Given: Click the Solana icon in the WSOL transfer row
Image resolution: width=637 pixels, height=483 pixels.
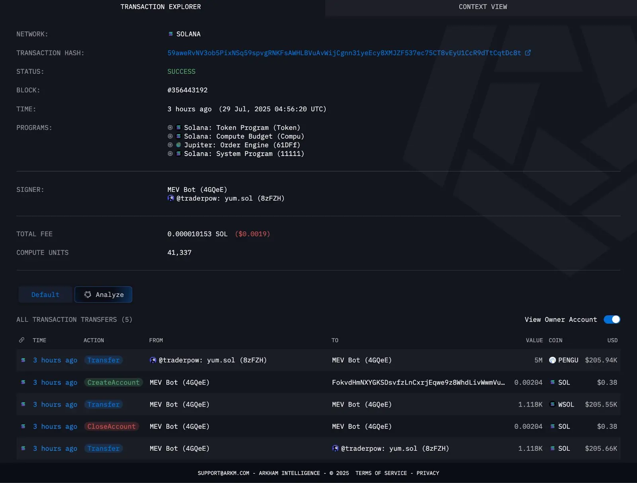Looking at the screenshot, I should (x=23, y=404).
